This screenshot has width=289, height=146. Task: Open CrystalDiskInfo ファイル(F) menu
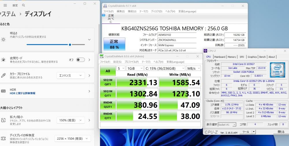pyautogui.click(x=108, y=12)
